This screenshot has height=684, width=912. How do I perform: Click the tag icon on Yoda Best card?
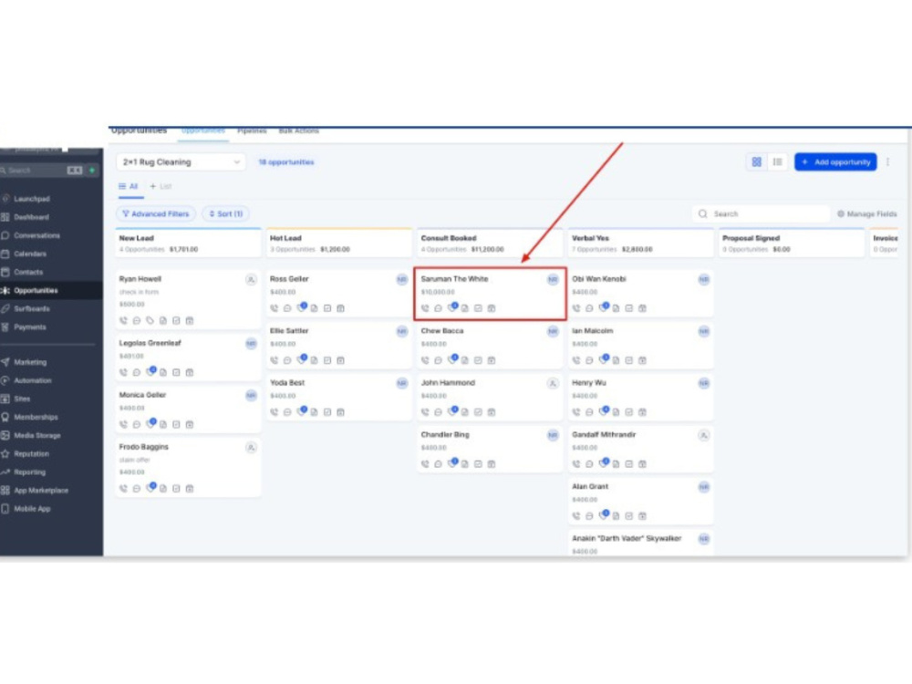pos(301,411)
